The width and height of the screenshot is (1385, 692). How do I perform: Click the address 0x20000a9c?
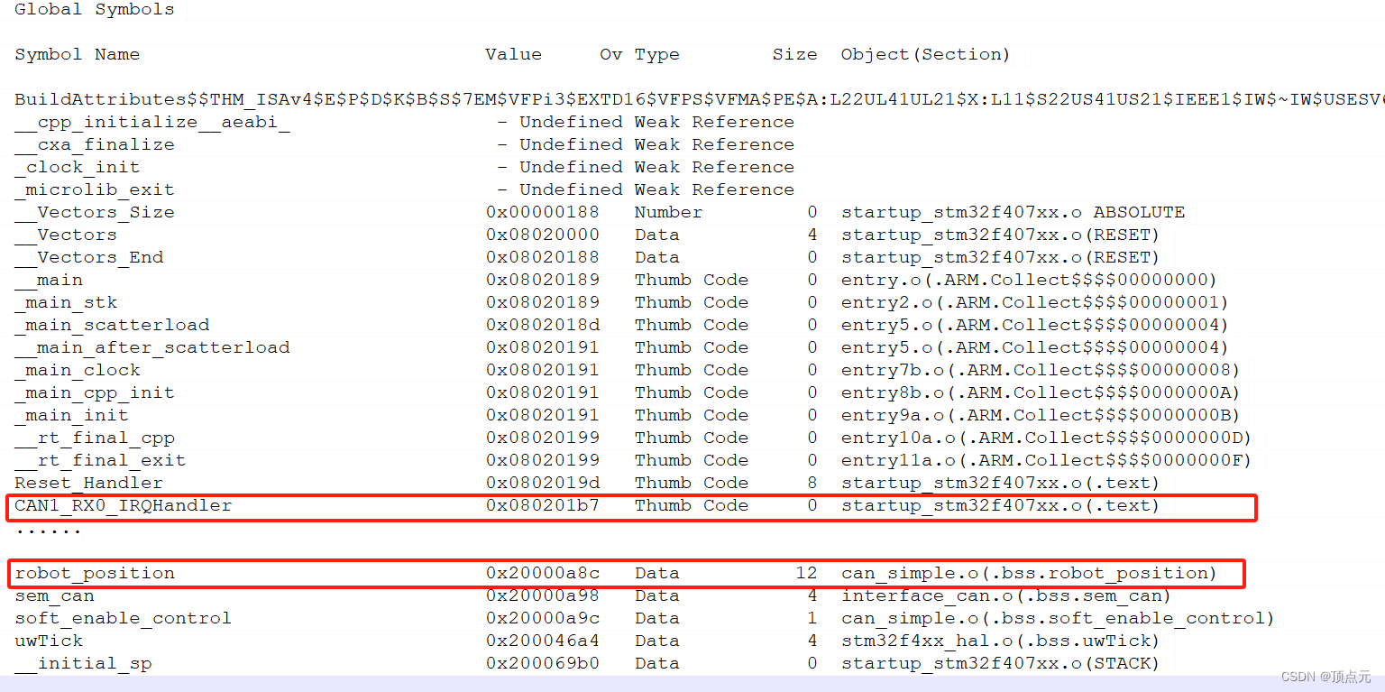point(543,618)
